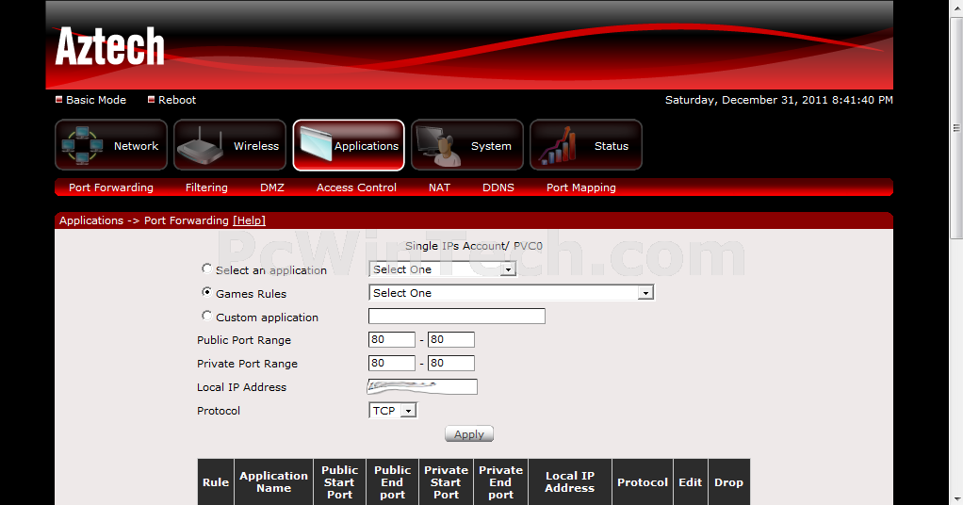
Task: Click the Local IP Address table header
Action: 570,482
